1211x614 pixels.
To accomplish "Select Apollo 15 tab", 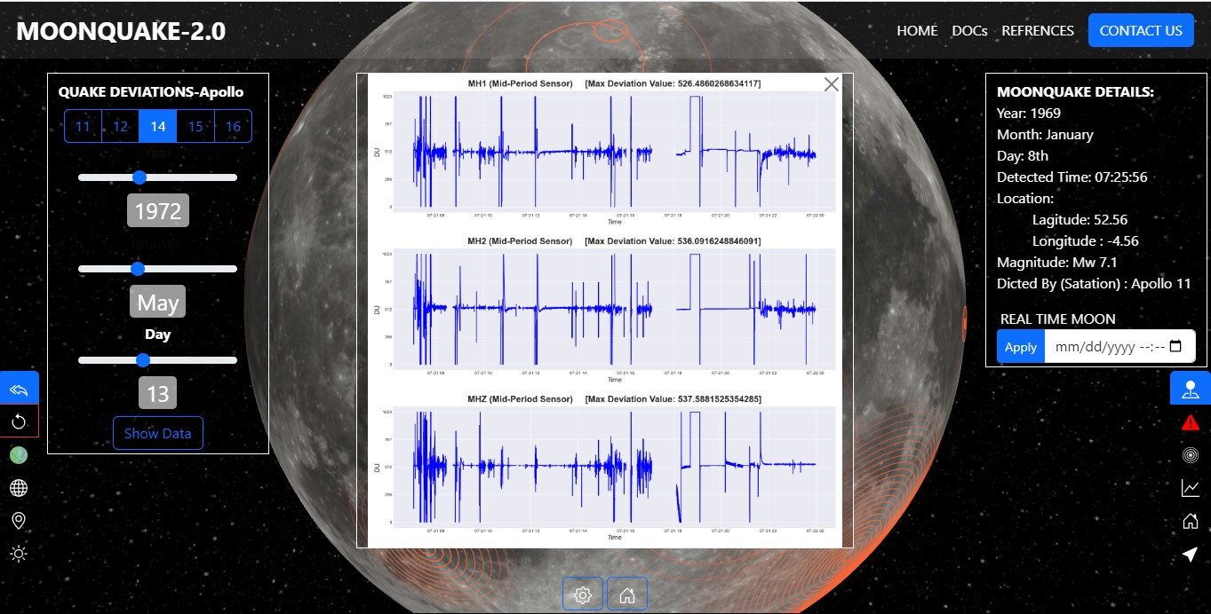I will click(x=195, y=126).
